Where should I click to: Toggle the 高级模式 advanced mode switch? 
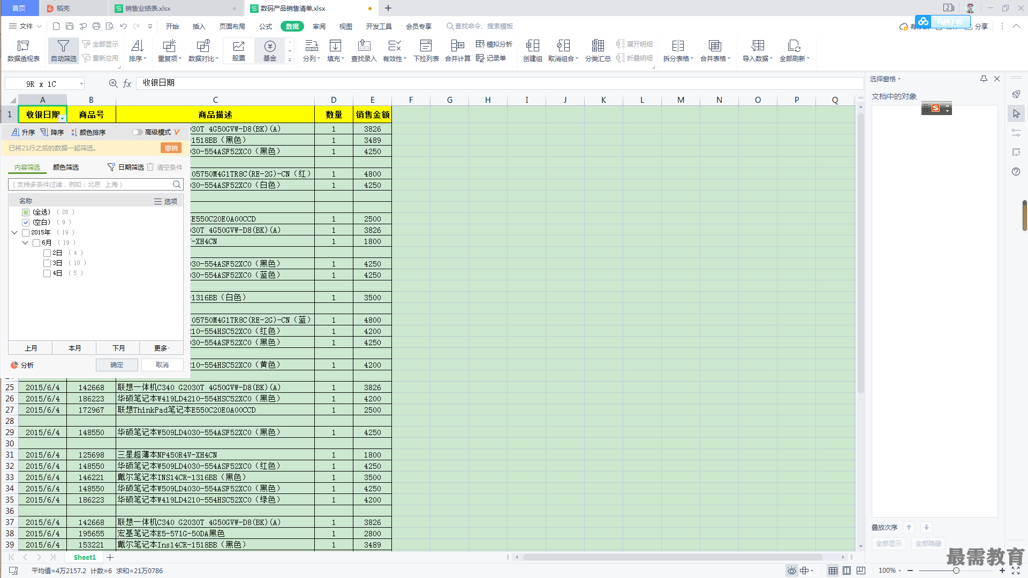point(137,132)
